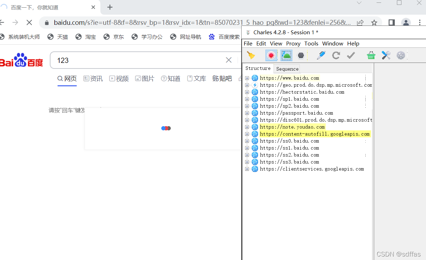Open the 天猫 bookmark
Viewport: 426px width, 260px height.
tap(58, 37)
